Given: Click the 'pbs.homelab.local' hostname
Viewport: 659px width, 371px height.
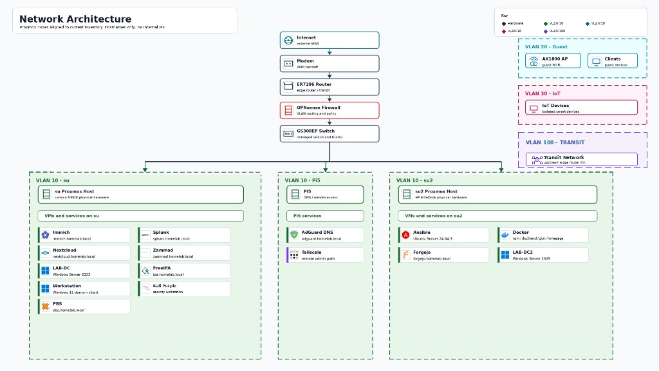Looking at the screenshot, I should 68,310.
